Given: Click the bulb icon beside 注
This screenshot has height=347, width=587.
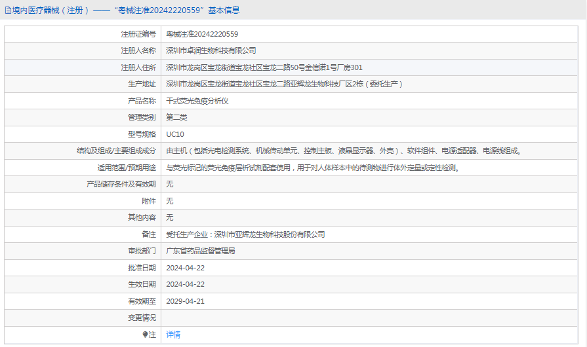Looking at the screenshot, I should (x=145, y=335).
